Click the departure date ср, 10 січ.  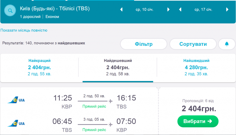144,9
